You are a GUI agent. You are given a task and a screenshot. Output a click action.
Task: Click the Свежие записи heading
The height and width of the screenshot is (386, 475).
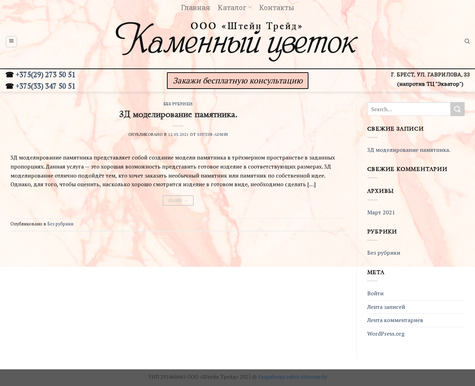pos(395,129)
